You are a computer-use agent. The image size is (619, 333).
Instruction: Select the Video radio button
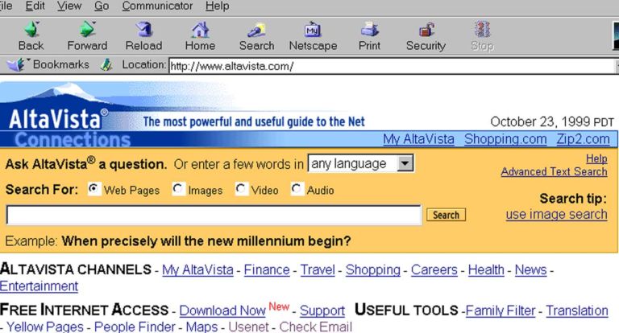pos(241,189)
